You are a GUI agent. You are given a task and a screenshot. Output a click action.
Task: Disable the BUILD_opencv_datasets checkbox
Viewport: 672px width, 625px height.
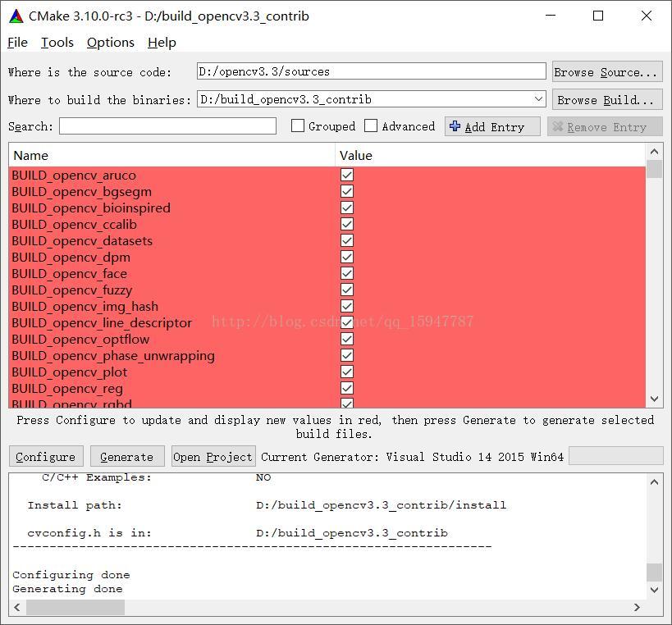(347, 241)
